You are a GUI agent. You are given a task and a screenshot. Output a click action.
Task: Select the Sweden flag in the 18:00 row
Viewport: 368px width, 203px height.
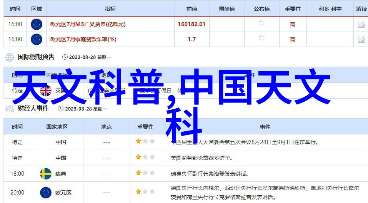(x=46, y=174)
